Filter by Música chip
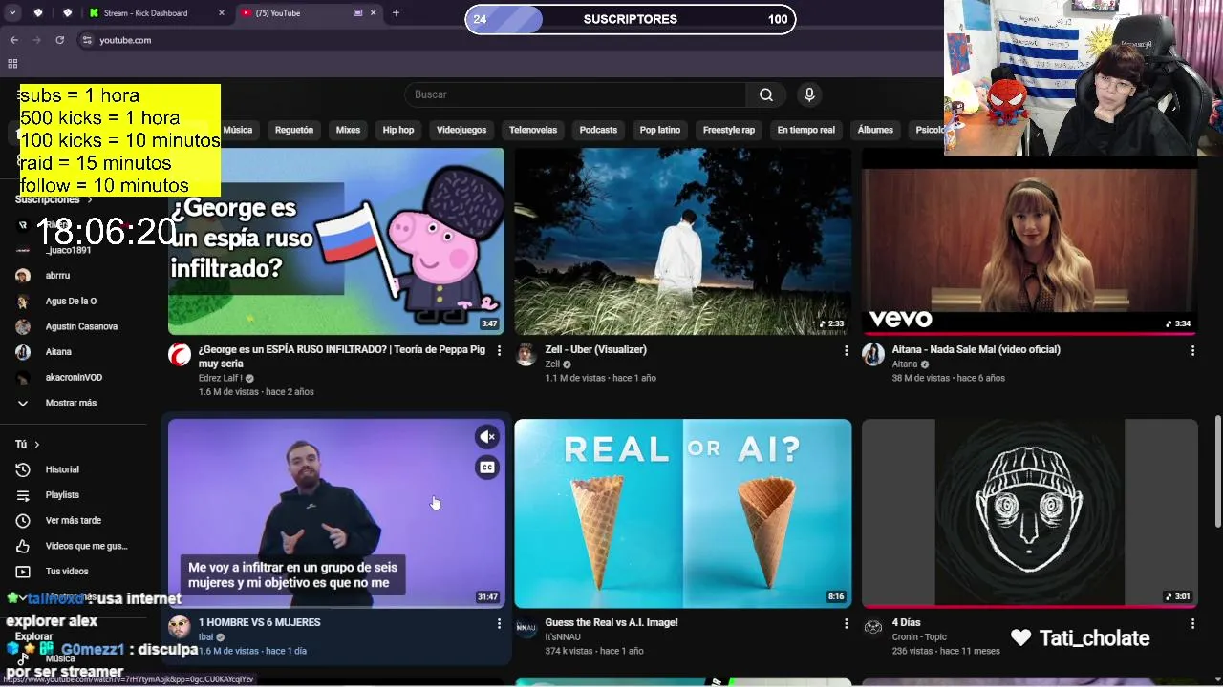 (238, 130)
